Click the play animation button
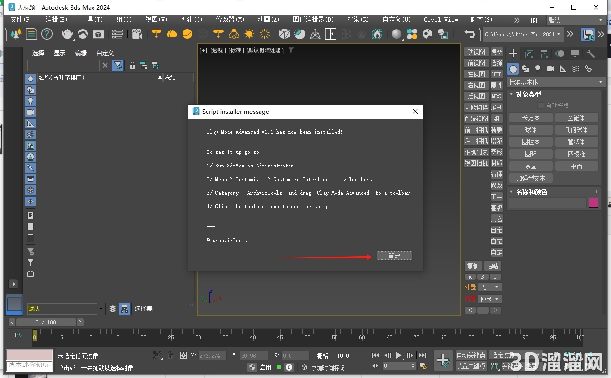 coord(399,355)
